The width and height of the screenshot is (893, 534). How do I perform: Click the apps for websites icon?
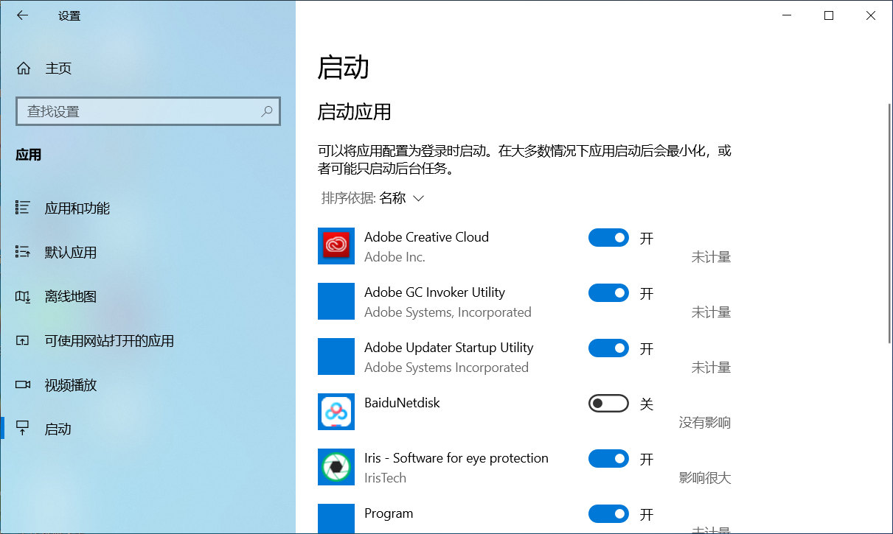point(23,340)
